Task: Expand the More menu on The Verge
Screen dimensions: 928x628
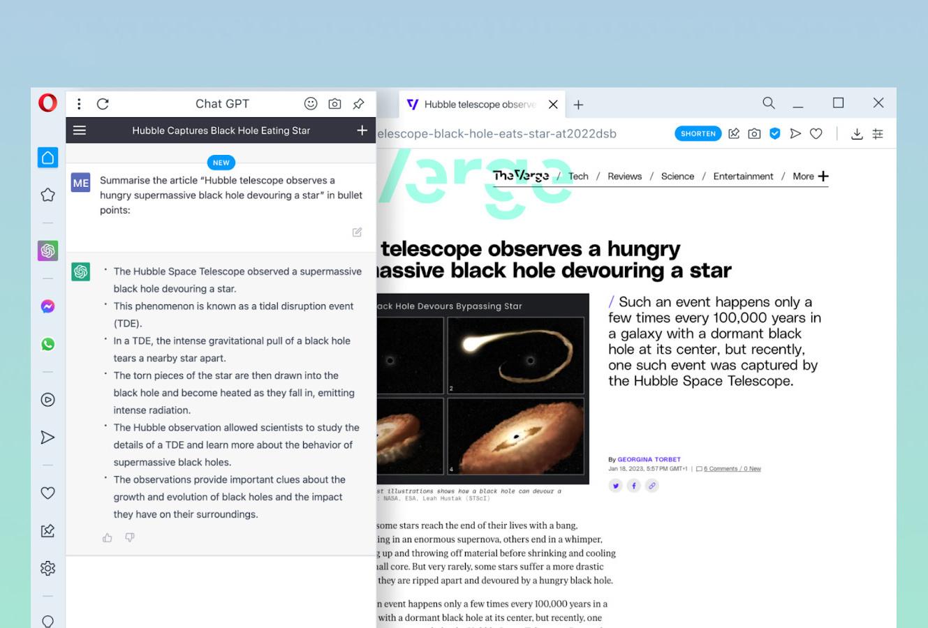Action: [810, 177]
